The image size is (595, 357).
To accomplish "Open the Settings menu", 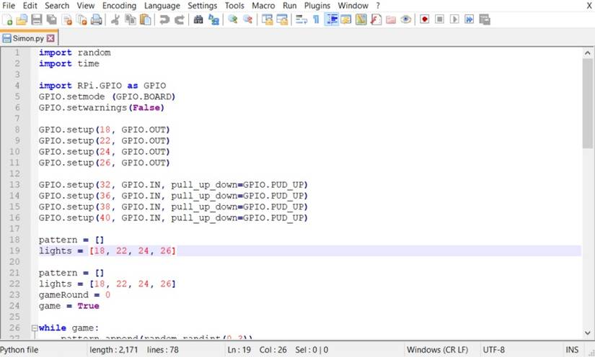I will click(202, 6).
